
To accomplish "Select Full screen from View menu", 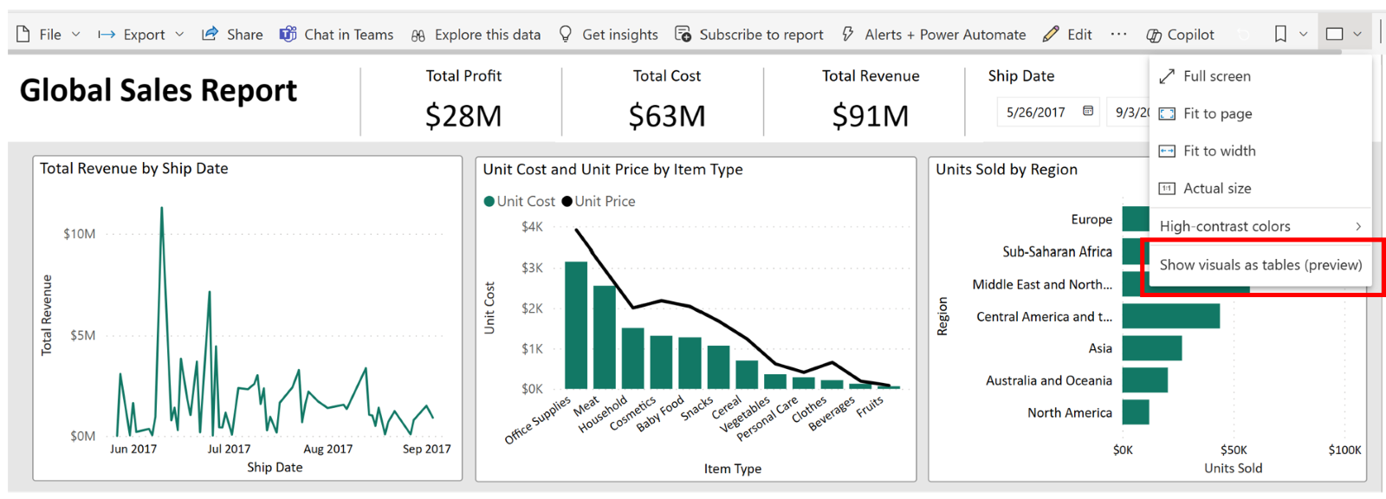I will pos(1260,76).
